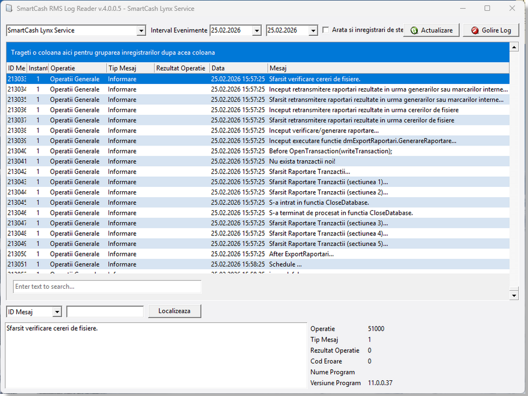Sort by Tip Mesaj column header
Image resolution: width=528 pixels, height=396 pixels.
(131, 68)
